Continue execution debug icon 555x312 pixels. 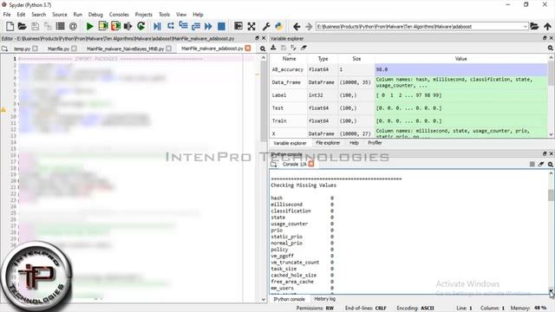pyautogui.click(x=208, y=26)
